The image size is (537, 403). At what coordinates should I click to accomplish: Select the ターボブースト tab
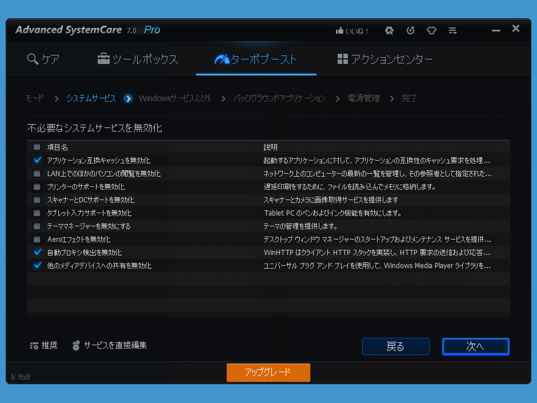pyautogui.click(x=256, y=59)
